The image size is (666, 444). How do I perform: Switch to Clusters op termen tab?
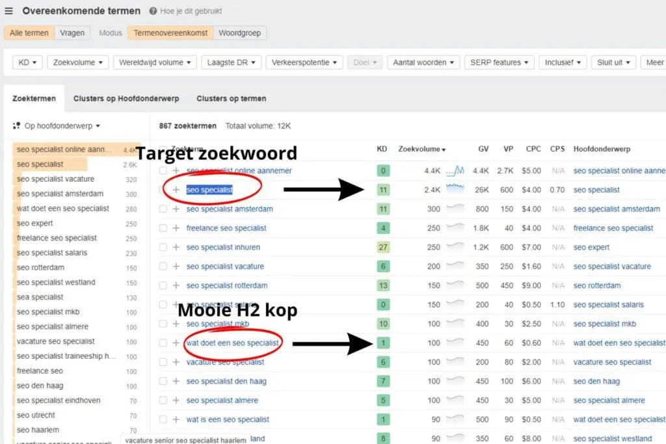pyautogui.click(x=231, y=98)
